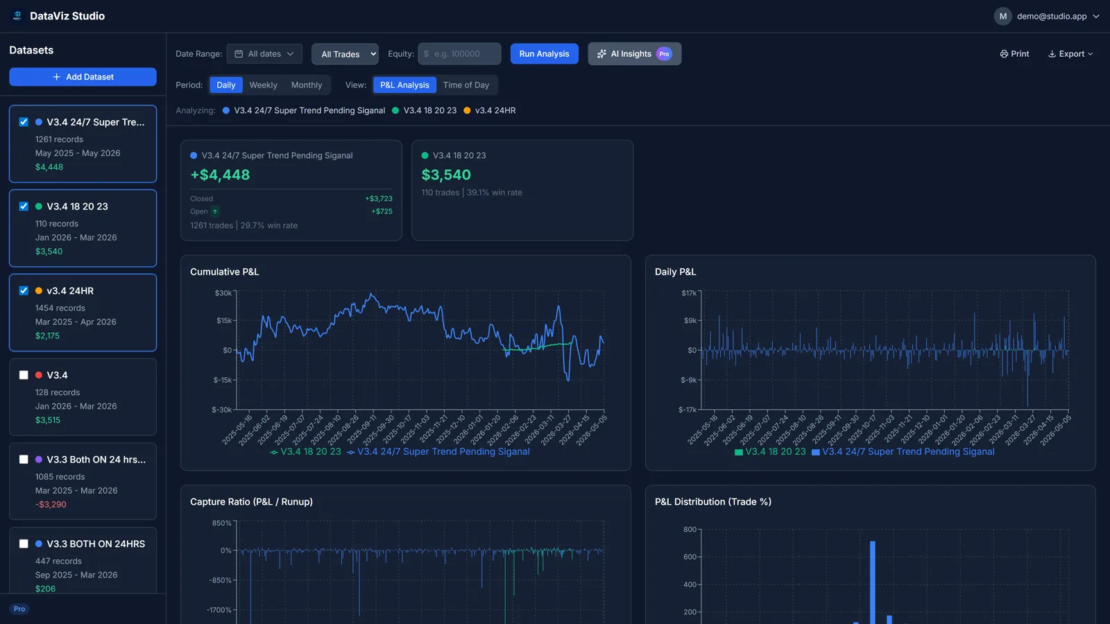The width and height of the screenshot is (1110, 624).
Task: Switch to Time of Day view
Action: (x=466, y=85)
